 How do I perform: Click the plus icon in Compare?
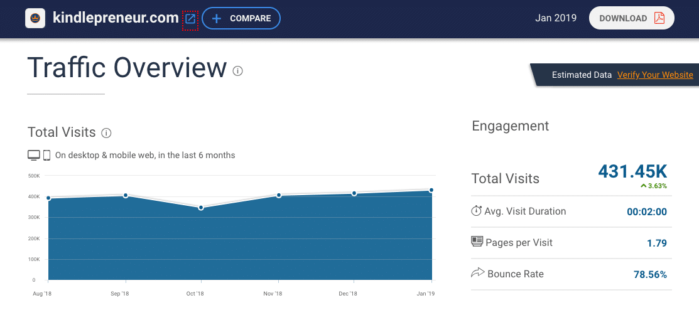pos(217,18)
